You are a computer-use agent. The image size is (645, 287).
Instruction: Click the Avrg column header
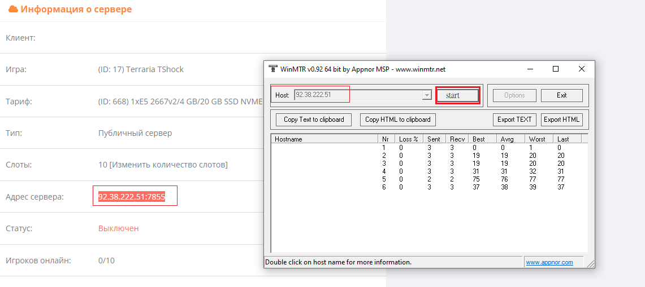coord(510,139)
